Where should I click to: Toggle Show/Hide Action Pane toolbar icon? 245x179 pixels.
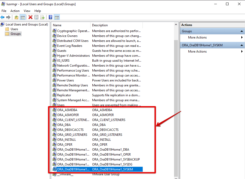coord(57,17)
